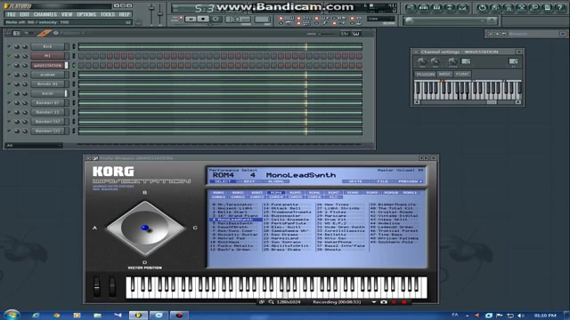Toggle mute LED for Bendir 01 channel

pyautogui.click(x=9, y=84)
